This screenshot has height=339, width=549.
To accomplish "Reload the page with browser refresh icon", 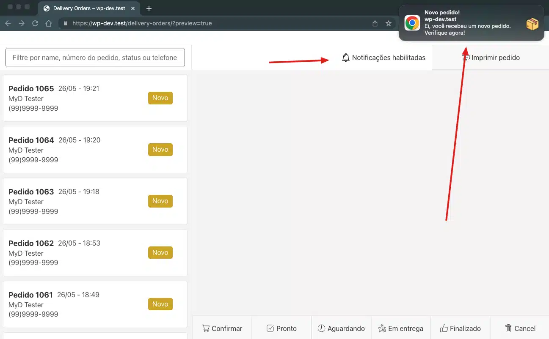I will 35,23.
